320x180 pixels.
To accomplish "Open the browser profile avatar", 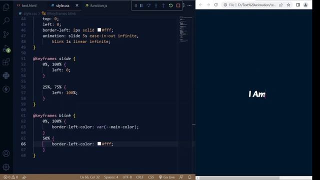I will (x=305, y=5).
